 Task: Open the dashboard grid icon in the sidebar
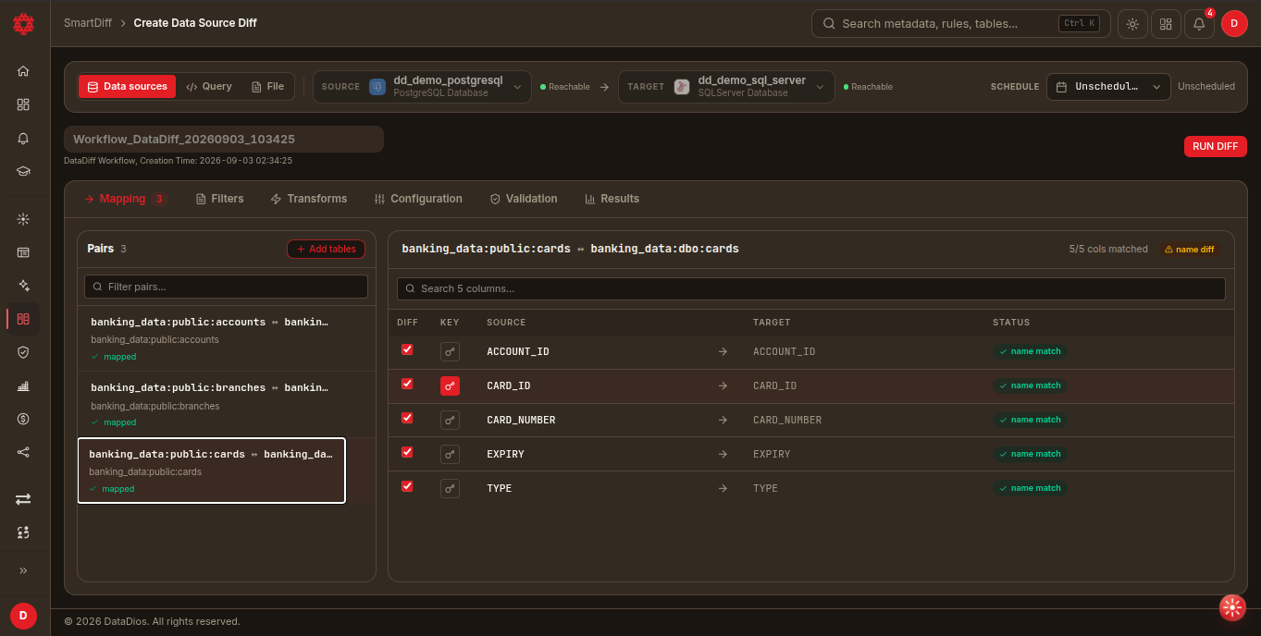(23, 104)
